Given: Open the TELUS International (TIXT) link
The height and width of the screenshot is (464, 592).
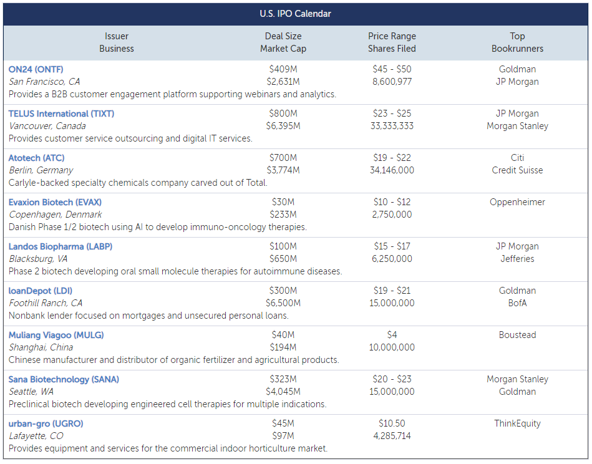Looking at the screenshot, I should coord(61,114).
